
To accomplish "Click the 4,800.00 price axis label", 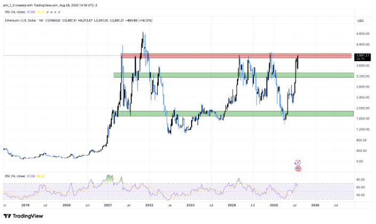I will [x=363, y=34].
